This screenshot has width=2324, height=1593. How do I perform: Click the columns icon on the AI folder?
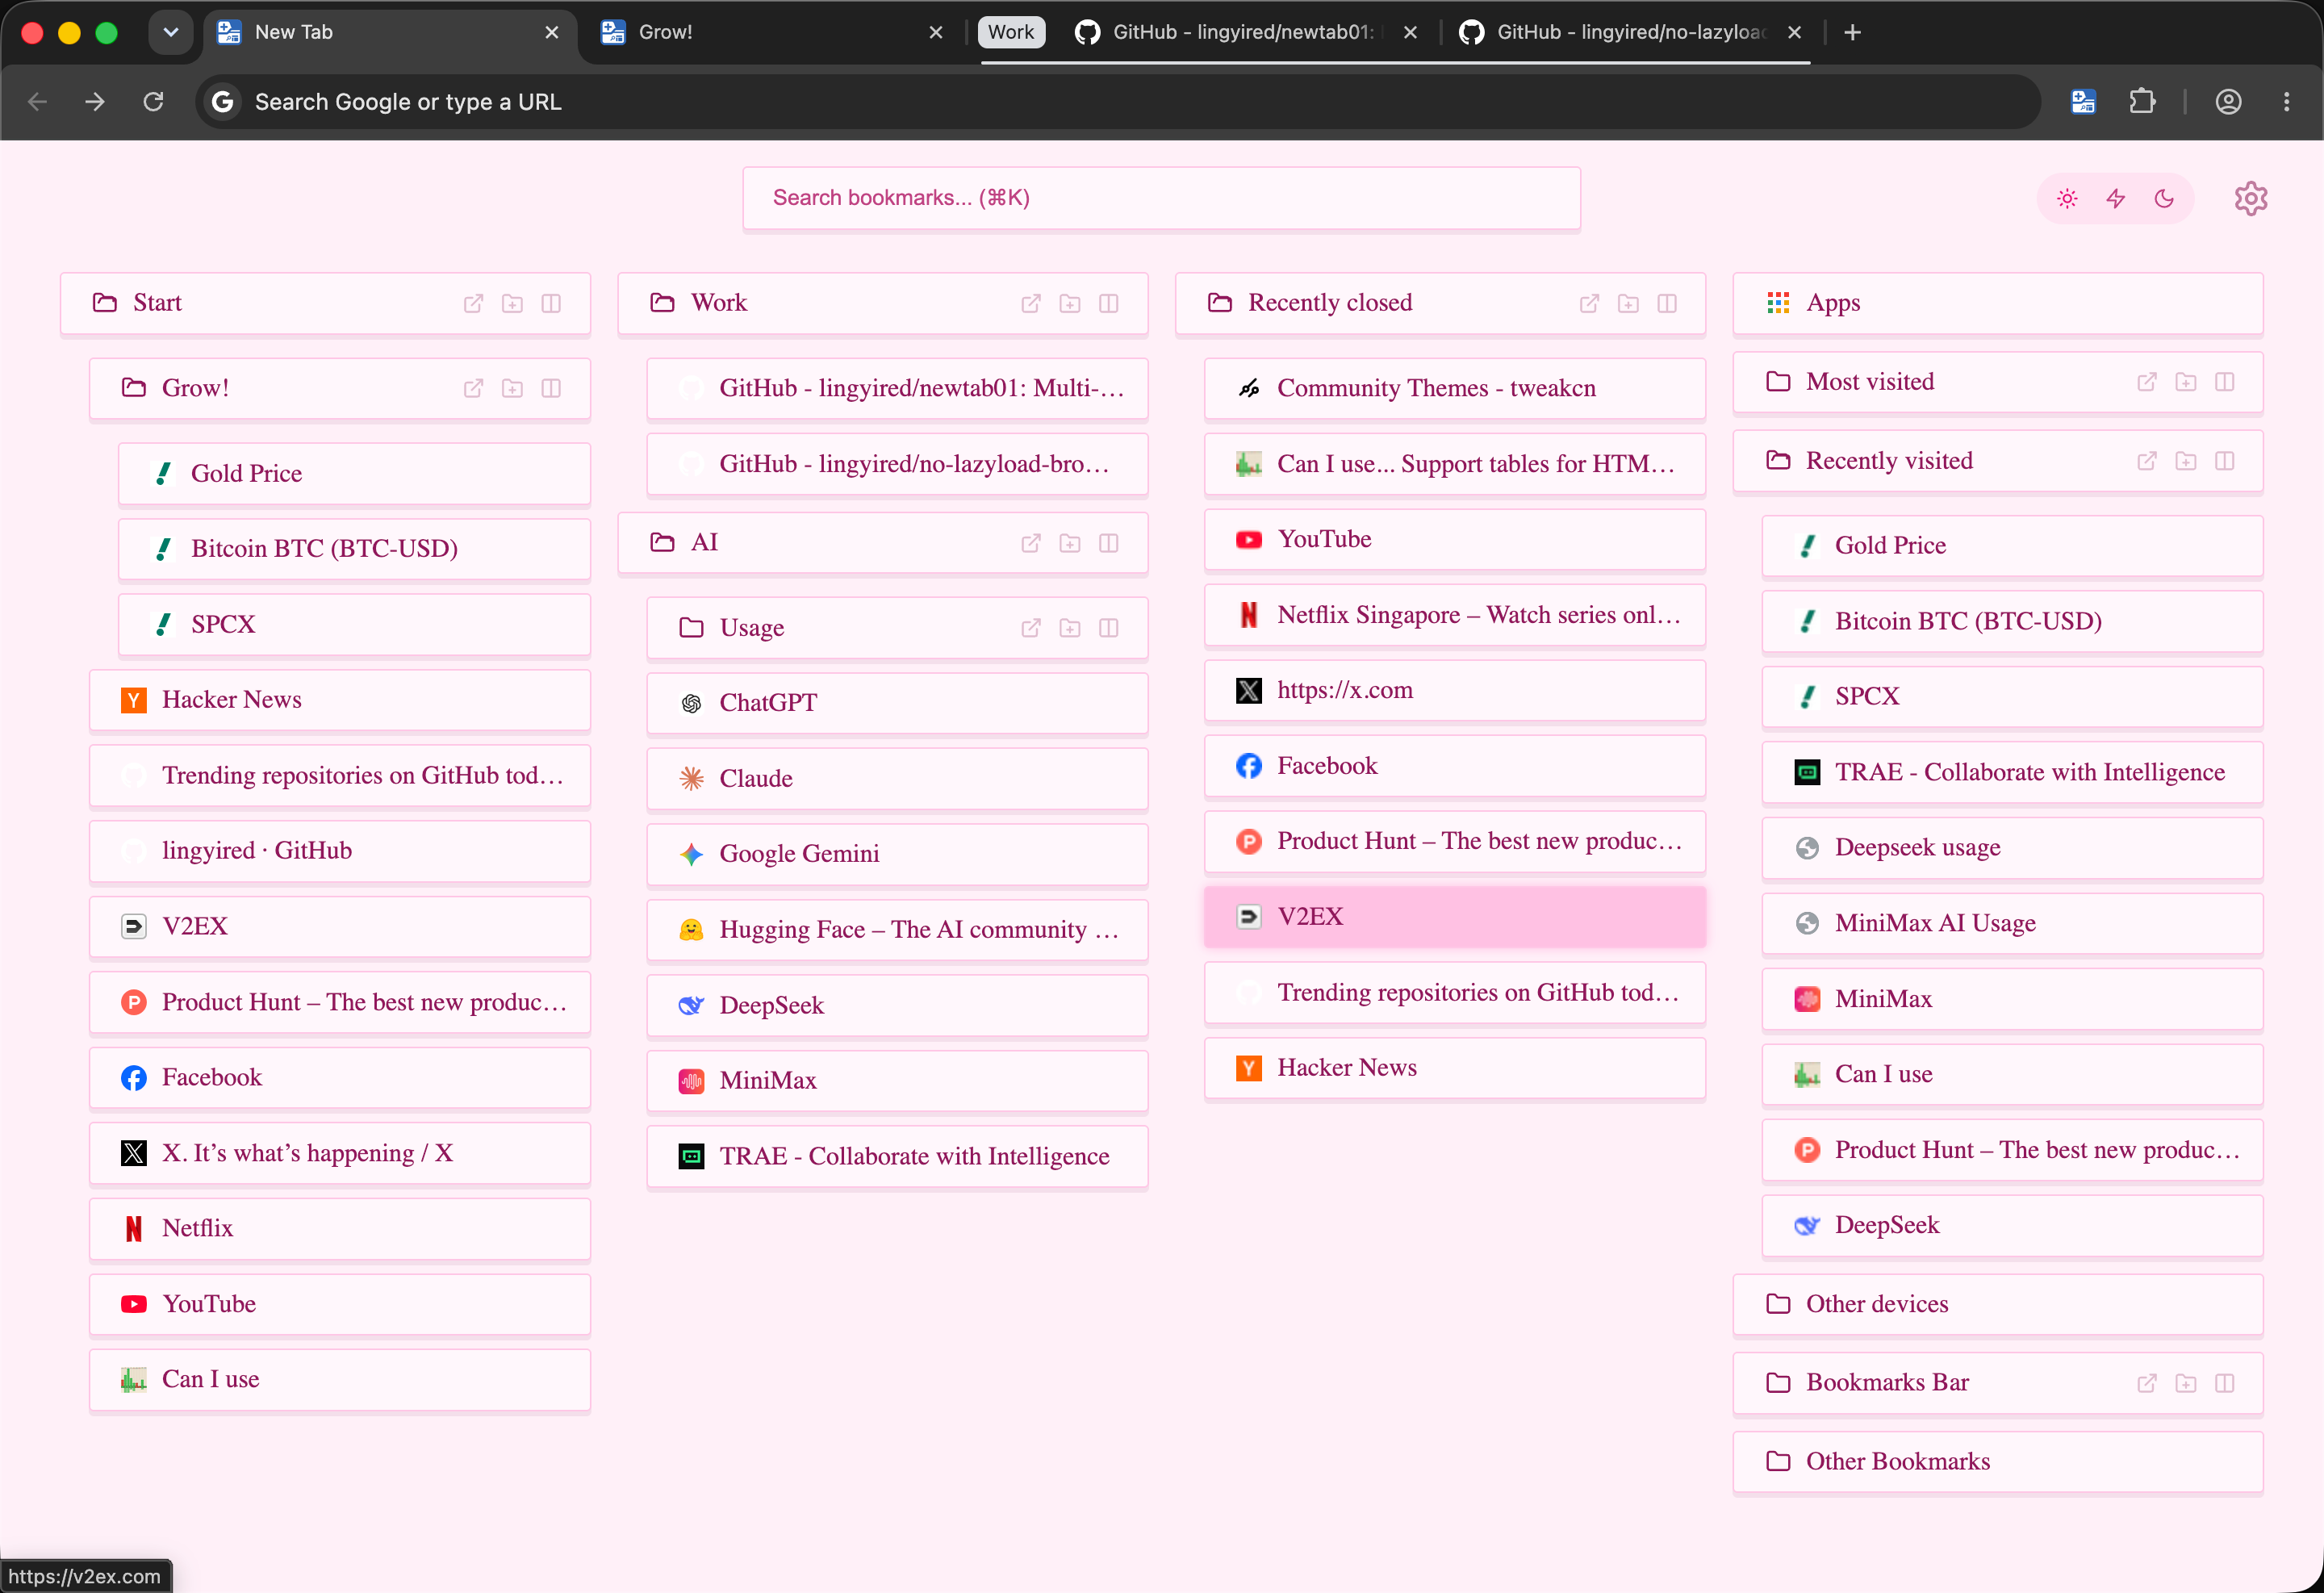click(x=1109, y=543)
